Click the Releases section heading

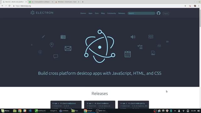(100, 94)
